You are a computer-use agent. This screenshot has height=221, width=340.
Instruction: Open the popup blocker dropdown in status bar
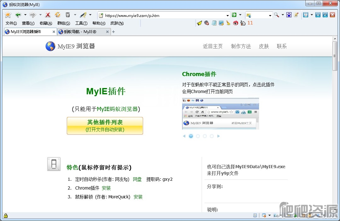point(269,215)
